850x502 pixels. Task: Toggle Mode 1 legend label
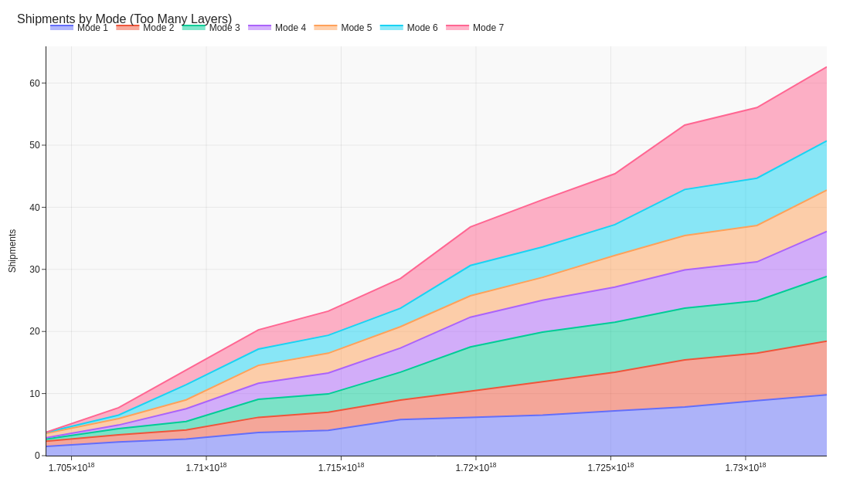pyautogui.click(x=92, y=28)
